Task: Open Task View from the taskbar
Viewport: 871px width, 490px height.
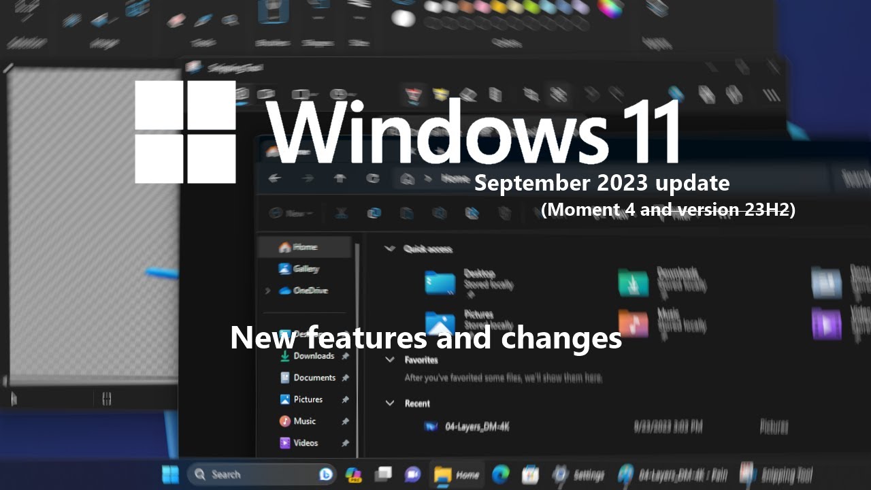Action: tap(383, 474)
